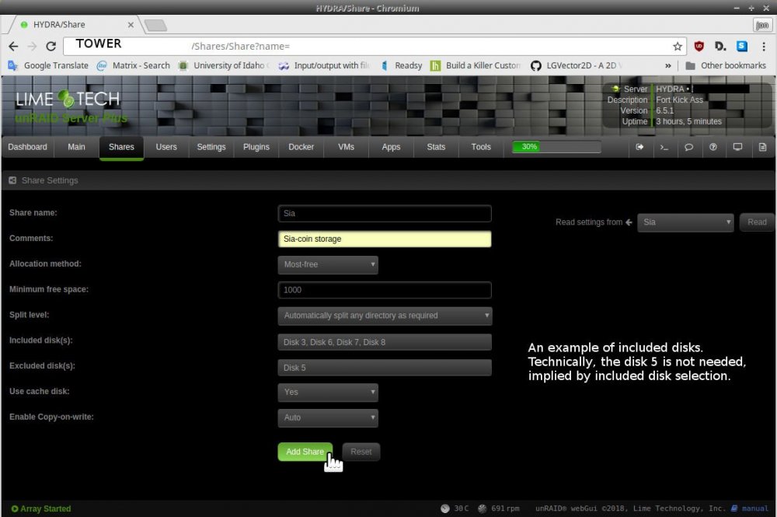Open the VMs tab
The image size is (777, 517).
click(x=346, y=147)
